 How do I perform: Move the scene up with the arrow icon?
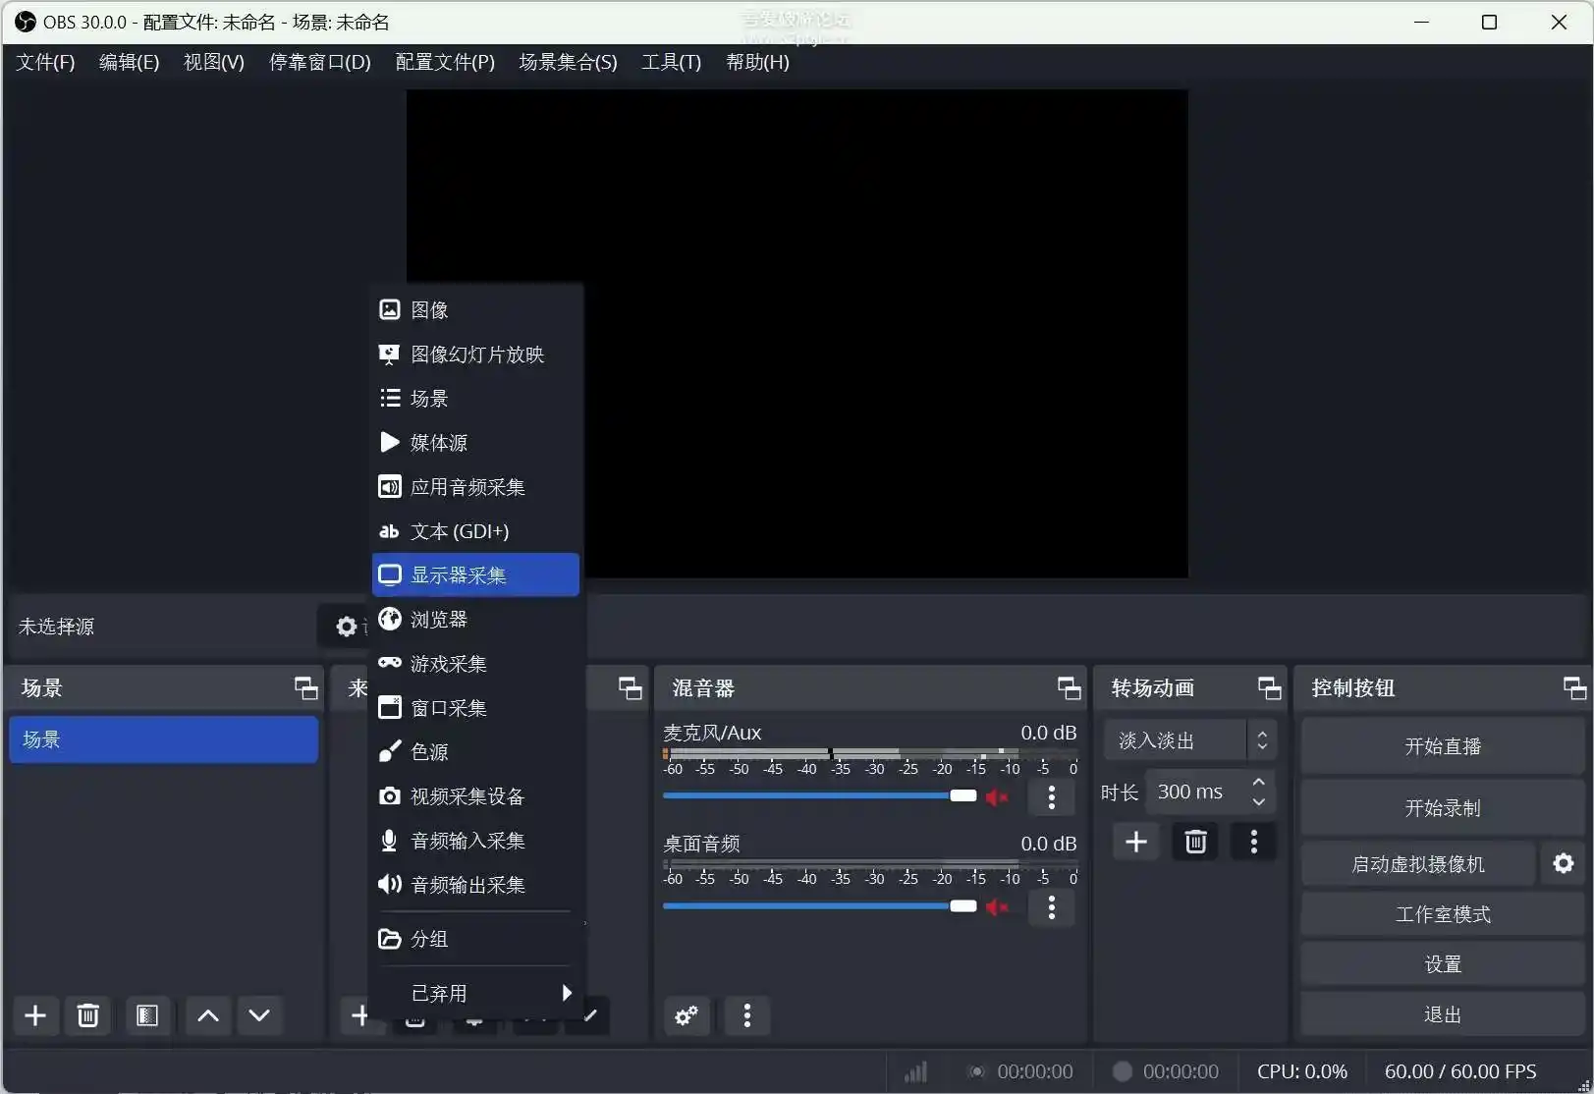pyautogui.click(x=206, y=1015)
